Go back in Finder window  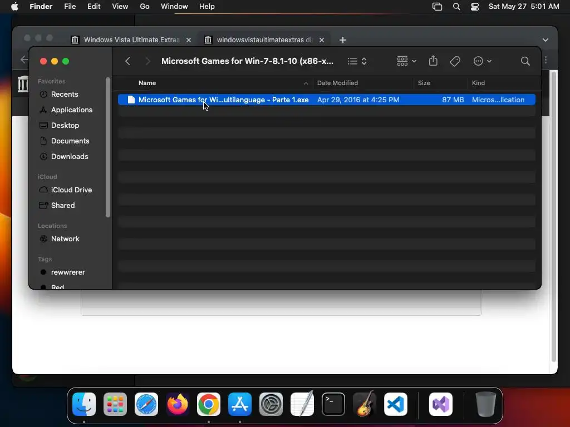coord(127,61)
